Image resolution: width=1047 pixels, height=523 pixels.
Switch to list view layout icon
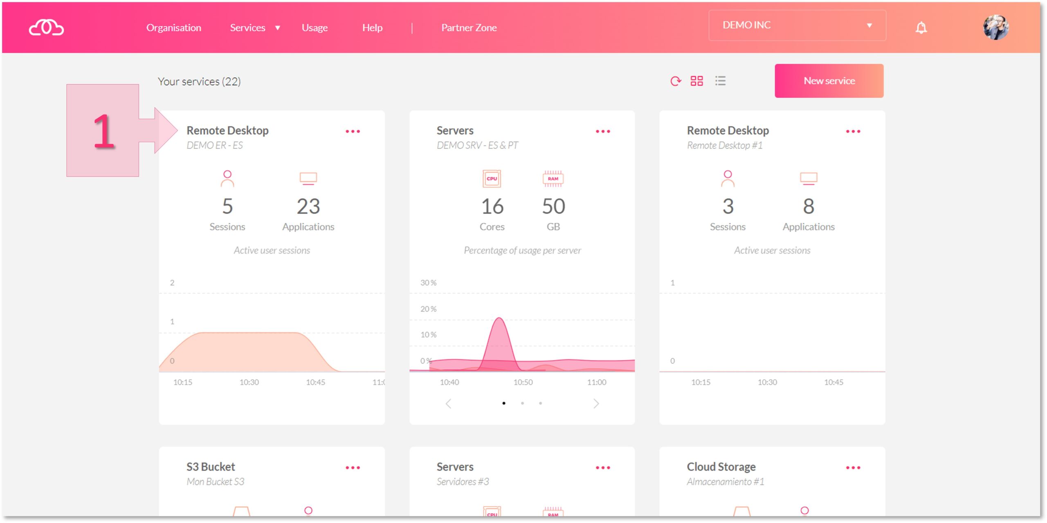click(721, 81)
